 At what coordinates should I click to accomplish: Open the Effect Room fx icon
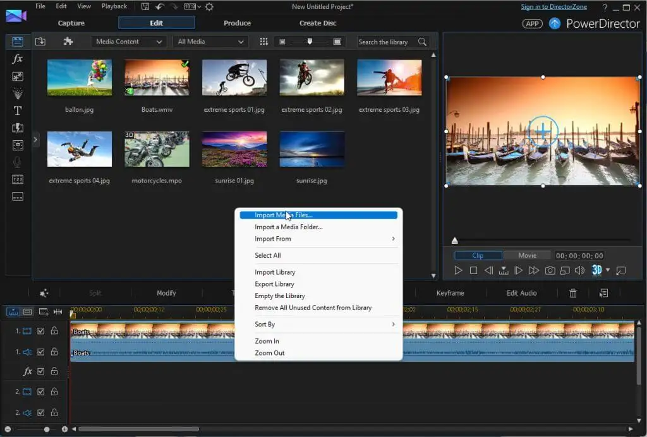click(x=18, y=59)
